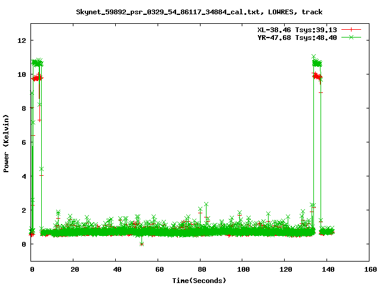Click the x-axis tick label 80
Image resolution: width=382 pixels, height=286 pixels.
coord(202,269)
